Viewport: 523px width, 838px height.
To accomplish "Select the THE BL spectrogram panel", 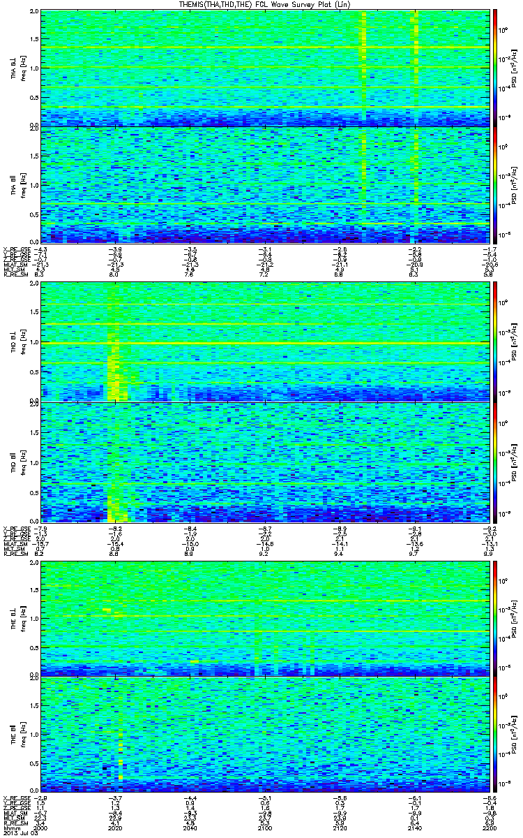I will 266,617.
